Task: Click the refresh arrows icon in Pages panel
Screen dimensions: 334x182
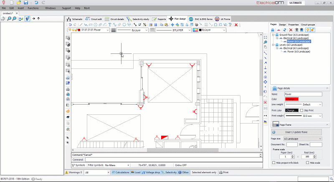Action: click(x=285, y=30)
